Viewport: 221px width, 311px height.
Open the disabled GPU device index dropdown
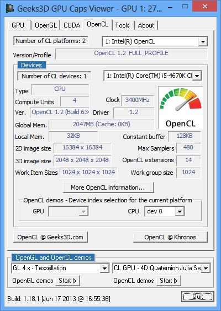(69, 211)
